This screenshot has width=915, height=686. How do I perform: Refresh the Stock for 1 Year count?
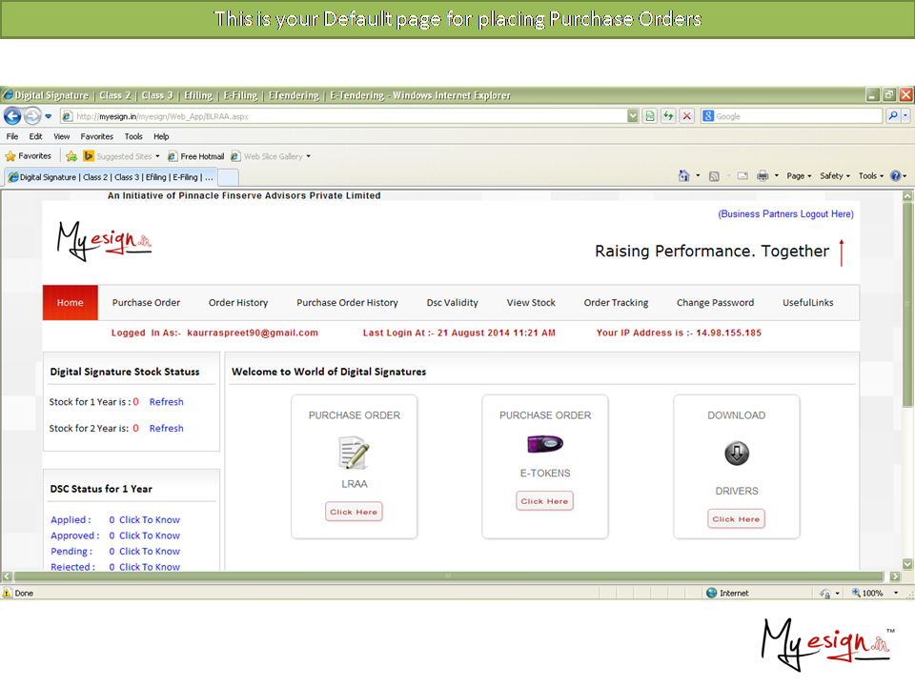tap(166, 402)
